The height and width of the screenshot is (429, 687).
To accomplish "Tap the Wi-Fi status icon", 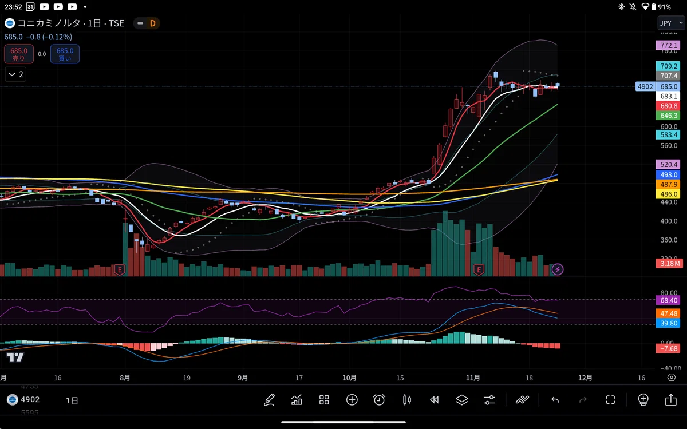I will point(645,7).
